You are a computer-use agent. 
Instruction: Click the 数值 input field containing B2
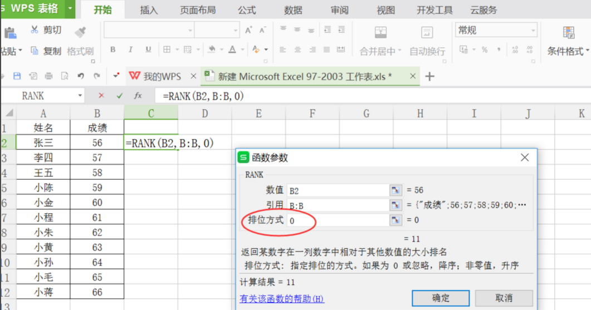tap(338, 190)
